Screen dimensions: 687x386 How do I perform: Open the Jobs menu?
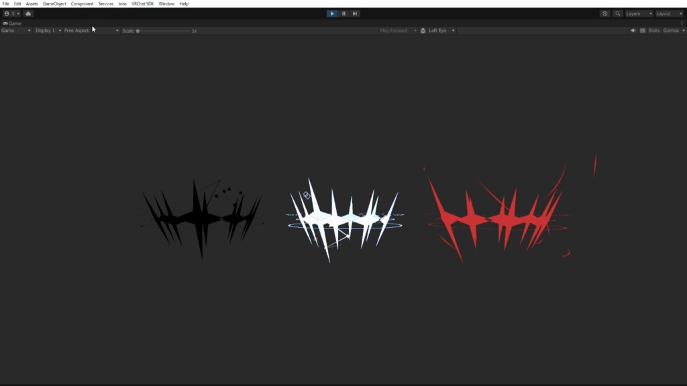pos(122,3)
